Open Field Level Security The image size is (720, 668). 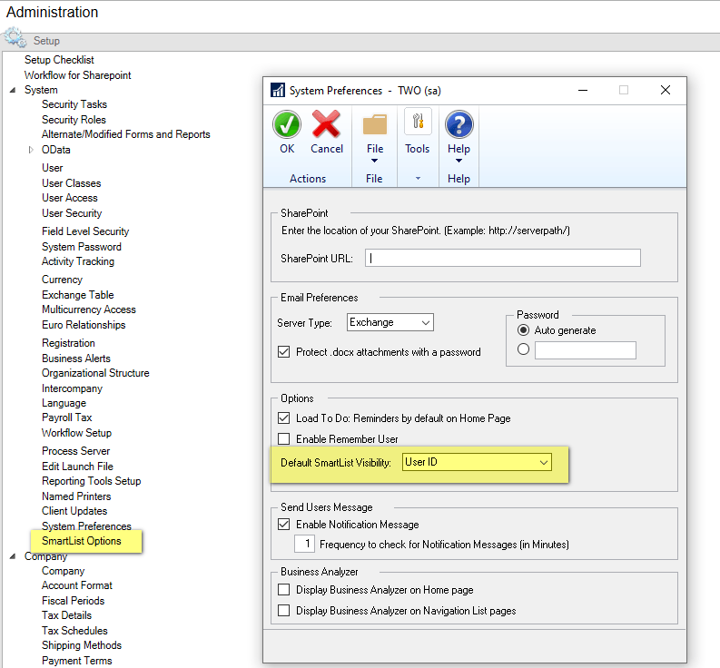[85, 231]
